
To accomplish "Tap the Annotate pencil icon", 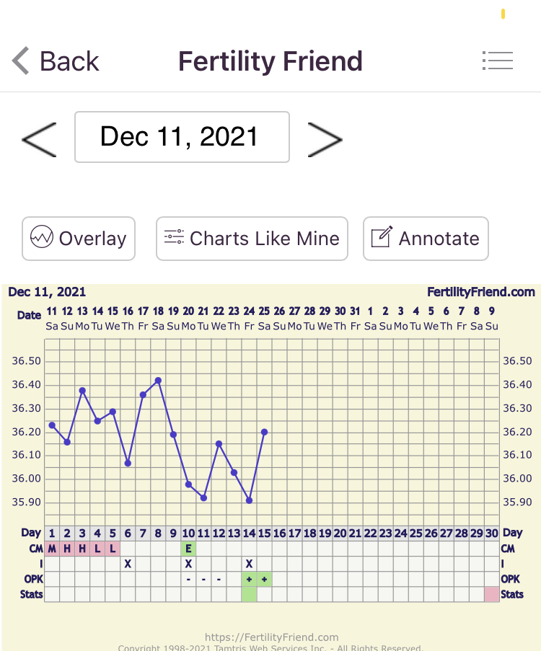I will (x=382, y=237).
